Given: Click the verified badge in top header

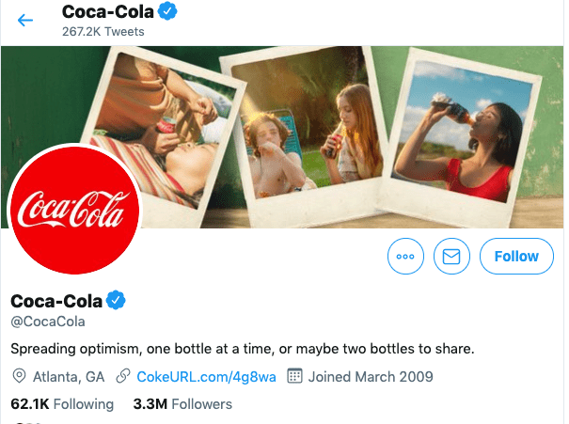Looking at the screenshot, I should coord(167,12).
